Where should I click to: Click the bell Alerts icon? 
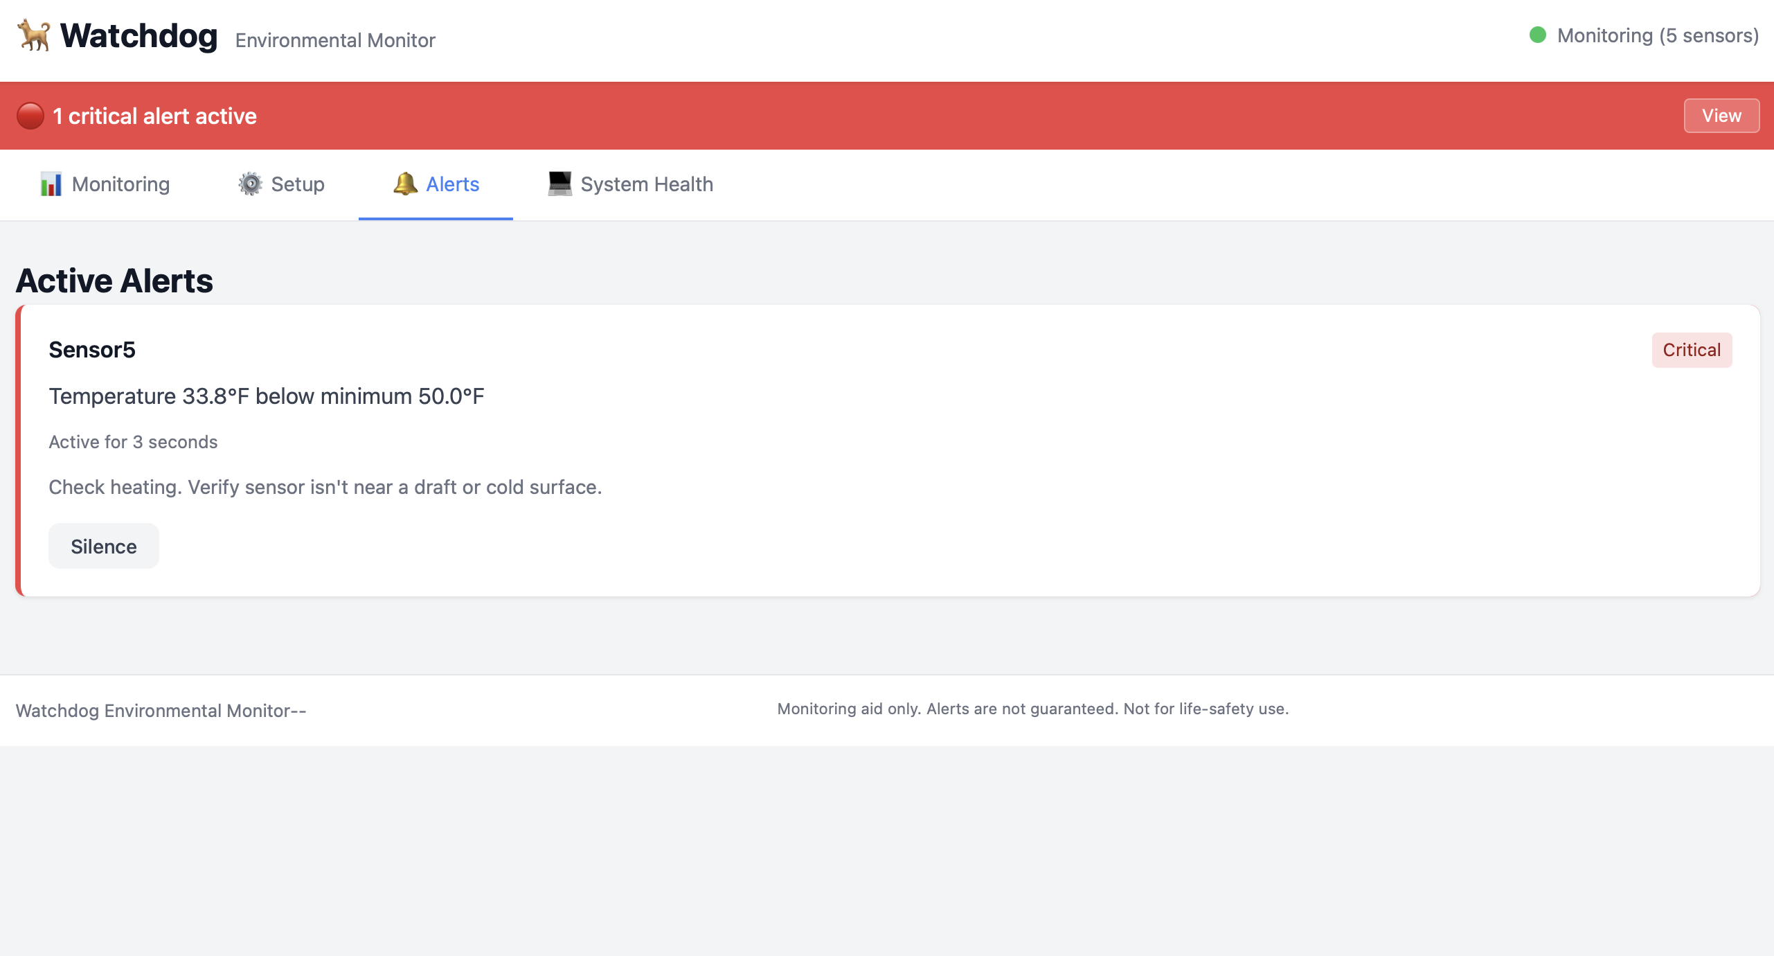[x=405, y=184]
